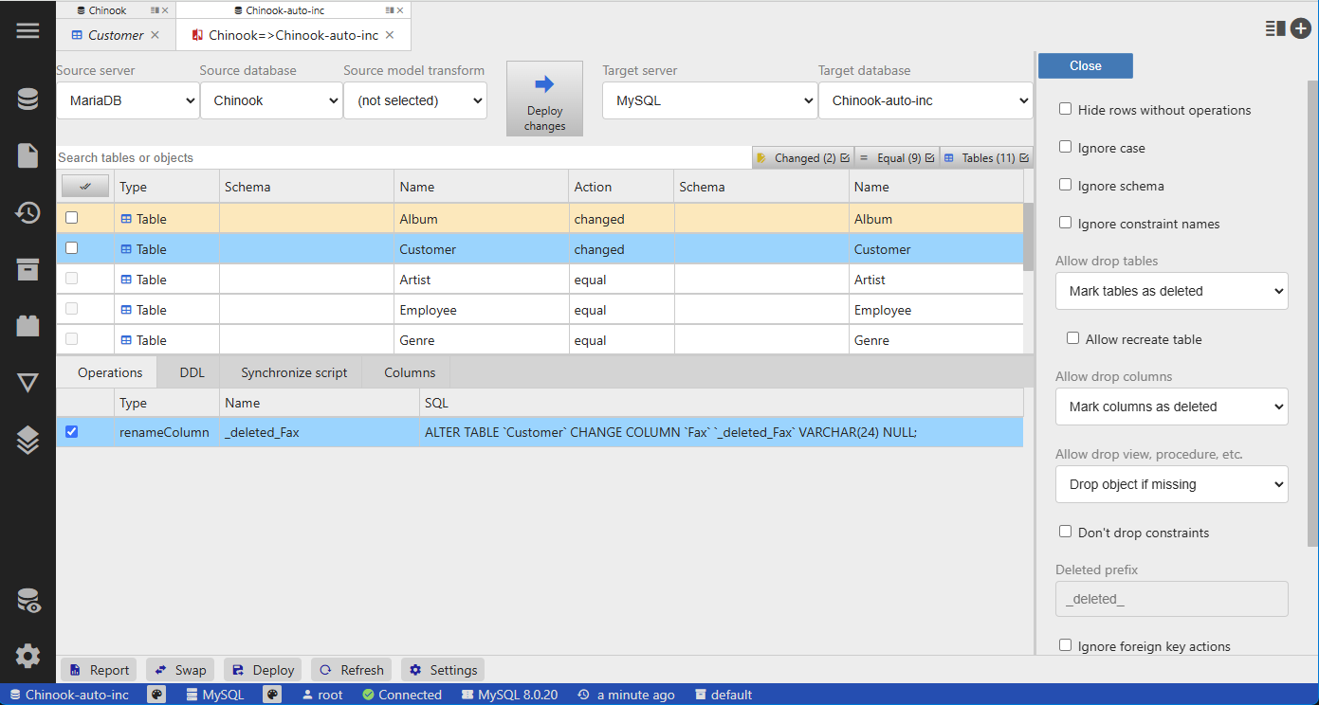Open the Target server MySQL dropdown
1319x705 pixels.
click(x=710, y=100)
